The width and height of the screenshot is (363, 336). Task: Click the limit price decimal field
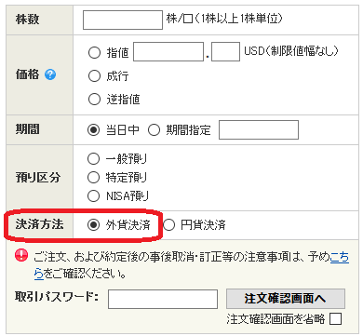click(x=225, y=52)
